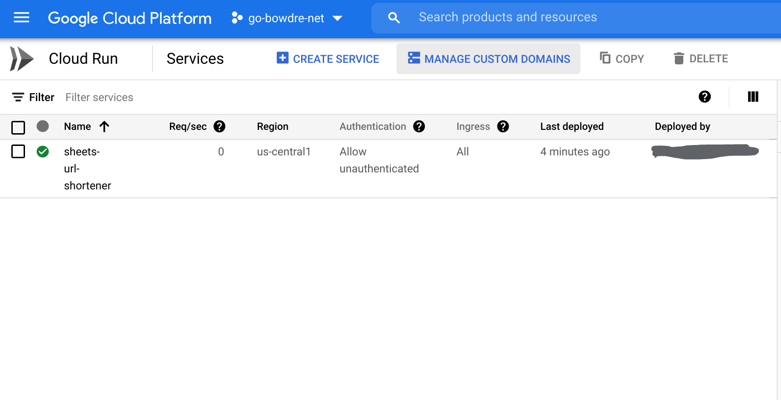
Task: Click the gray status column header dot
Action: click(x=43, y=126)
